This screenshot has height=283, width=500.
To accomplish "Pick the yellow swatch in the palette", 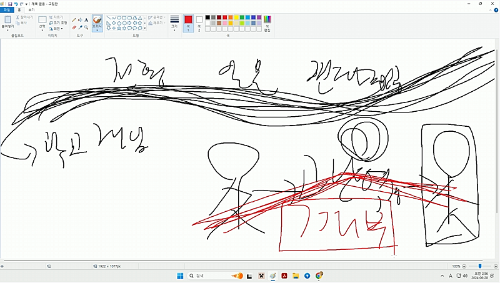I will (235, 17).
